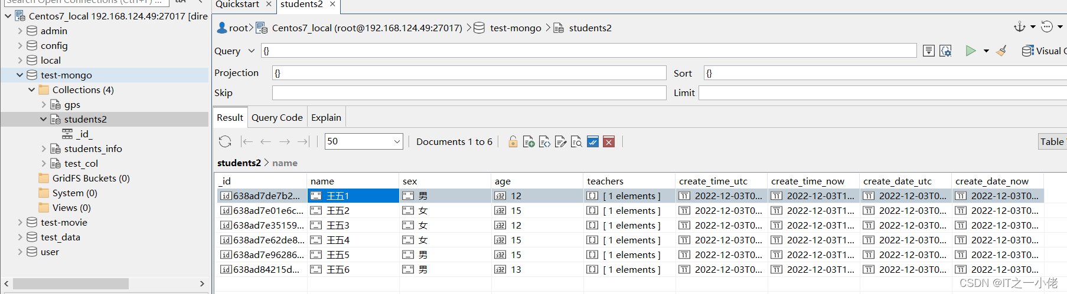Click root in the breadcrumb

click(239, 28)
